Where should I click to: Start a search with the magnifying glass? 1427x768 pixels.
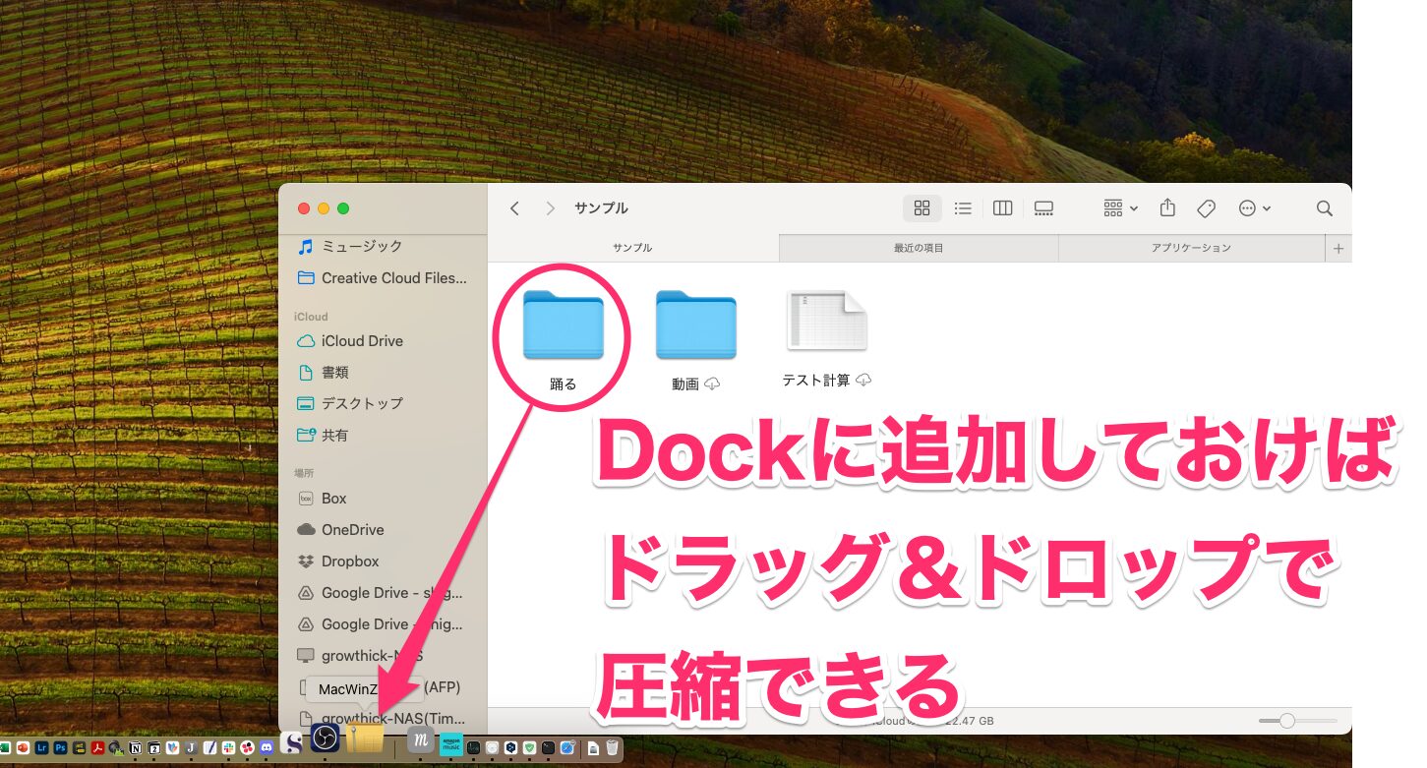(1324, 207)
